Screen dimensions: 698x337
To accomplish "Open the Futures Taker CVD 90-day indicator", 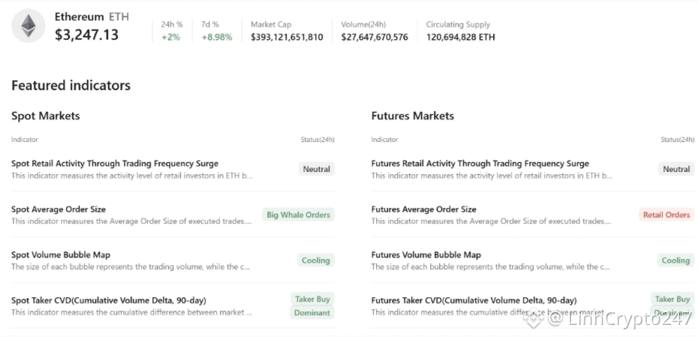I will (x=474, y=300).
